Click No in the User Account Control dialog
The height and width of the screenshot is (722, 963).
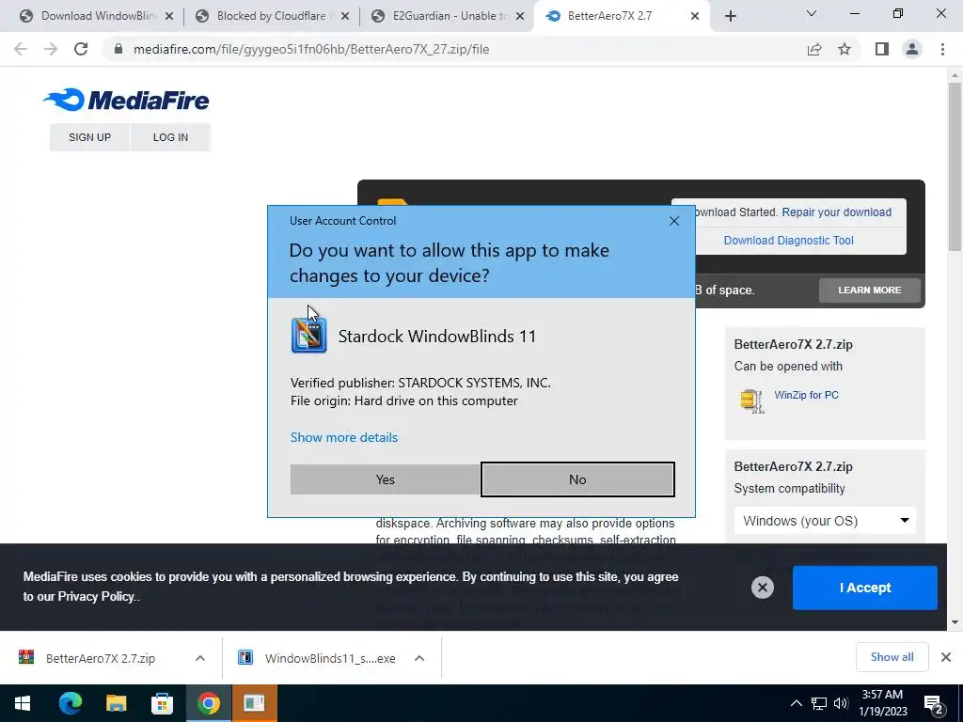tap(577, 479)
